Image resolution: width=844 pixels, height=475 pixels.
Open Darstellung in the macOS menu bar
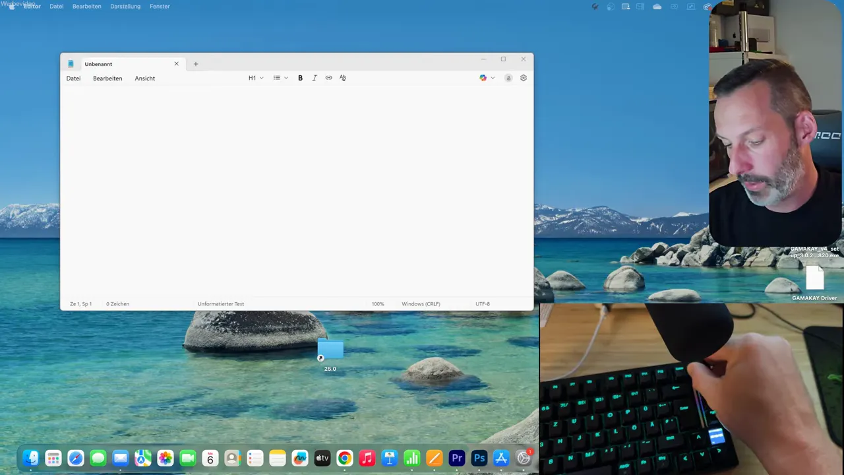[x=125, y=7]
